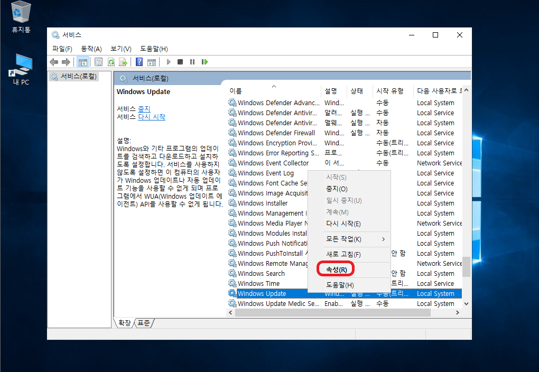Choose 새로 고침(F) in the context menu
Image resolution: width=539 pixels, height=372 pixels.
click(x=349, y=254)
